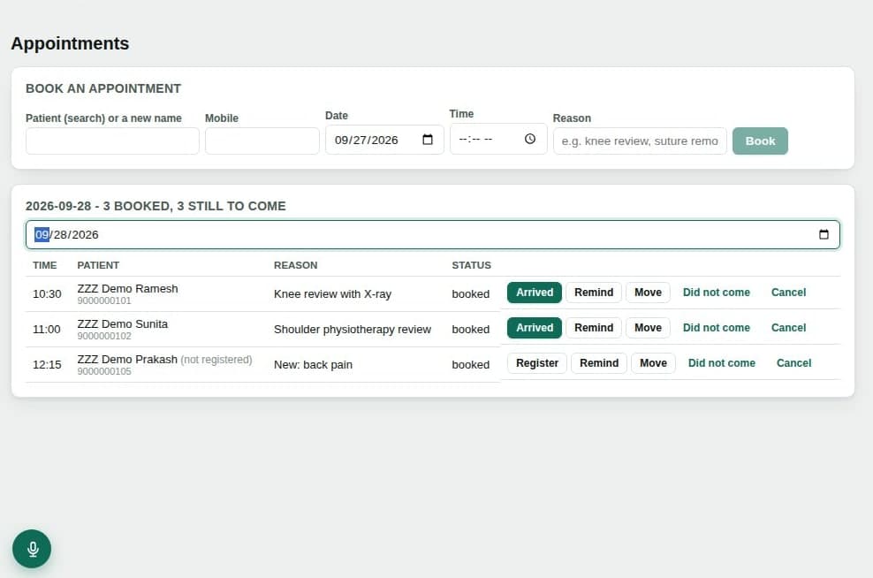
Task: Click the Appointments page heading
Action: 70,43
